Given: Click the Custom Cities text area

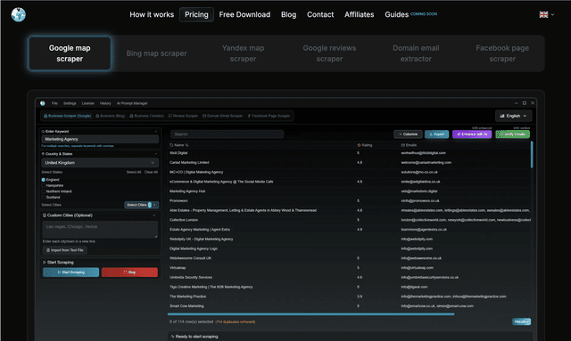Looking at the screenshot, I should 100,230.
